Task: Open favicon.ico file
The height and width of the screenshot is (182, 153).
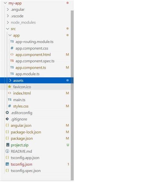Action: 22,87
